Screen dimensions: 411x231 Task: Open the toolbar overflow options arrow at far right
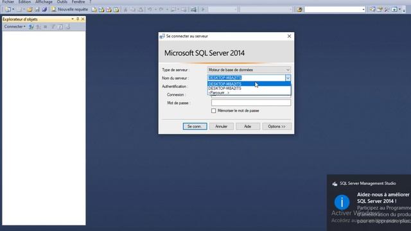point(404,10)
